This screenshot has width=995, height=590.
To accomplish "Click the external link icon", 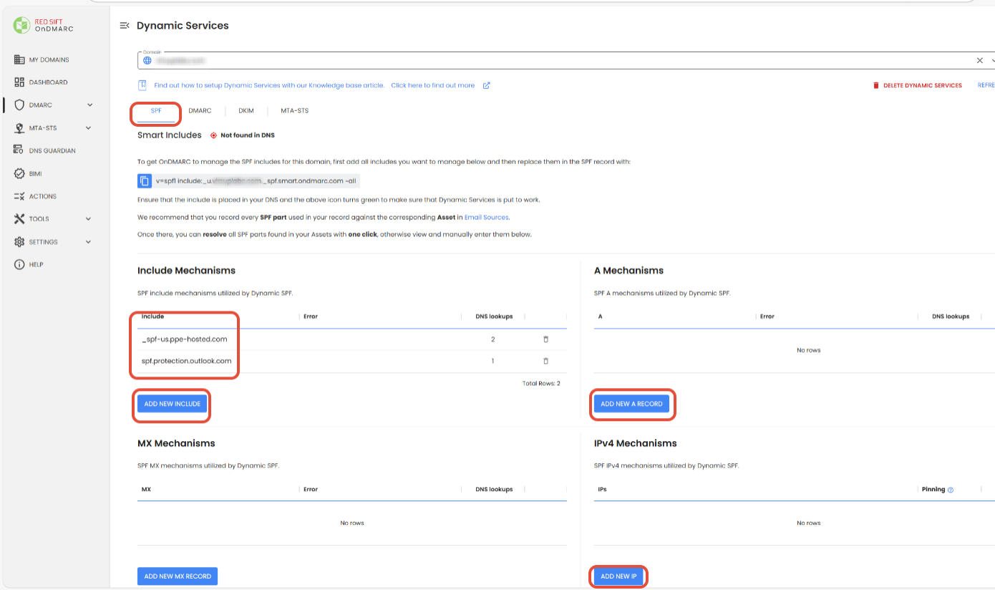I will click(486, 85).
